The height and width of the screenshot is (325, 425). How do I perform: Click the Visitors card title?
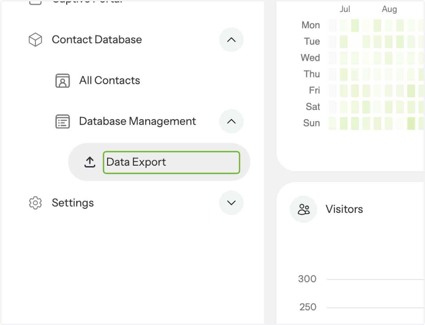click(x=344, y=209)
